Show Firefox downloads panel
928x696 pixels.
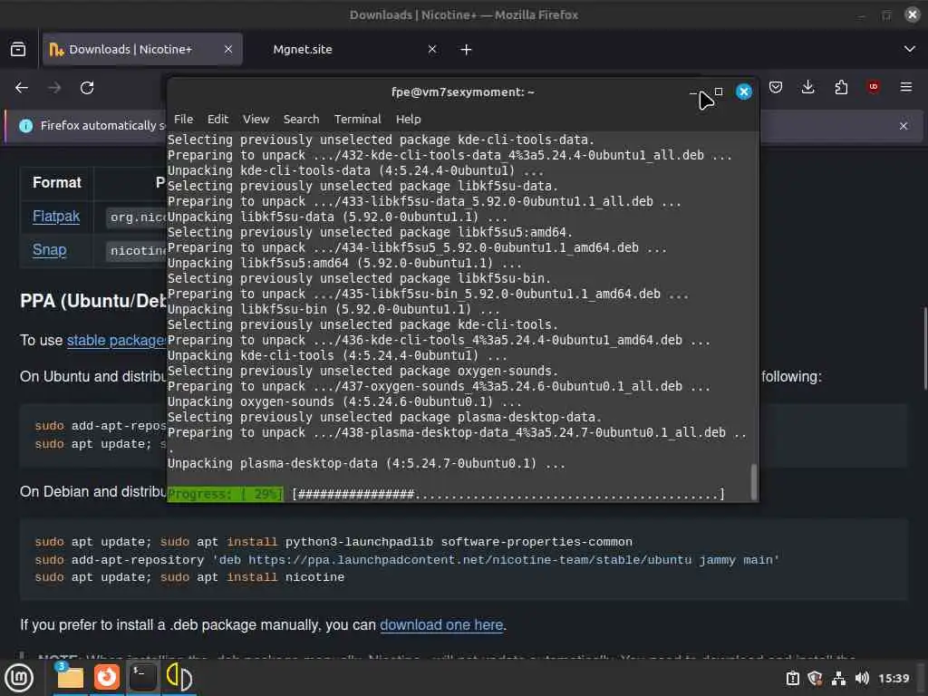(x=807, y=88)
